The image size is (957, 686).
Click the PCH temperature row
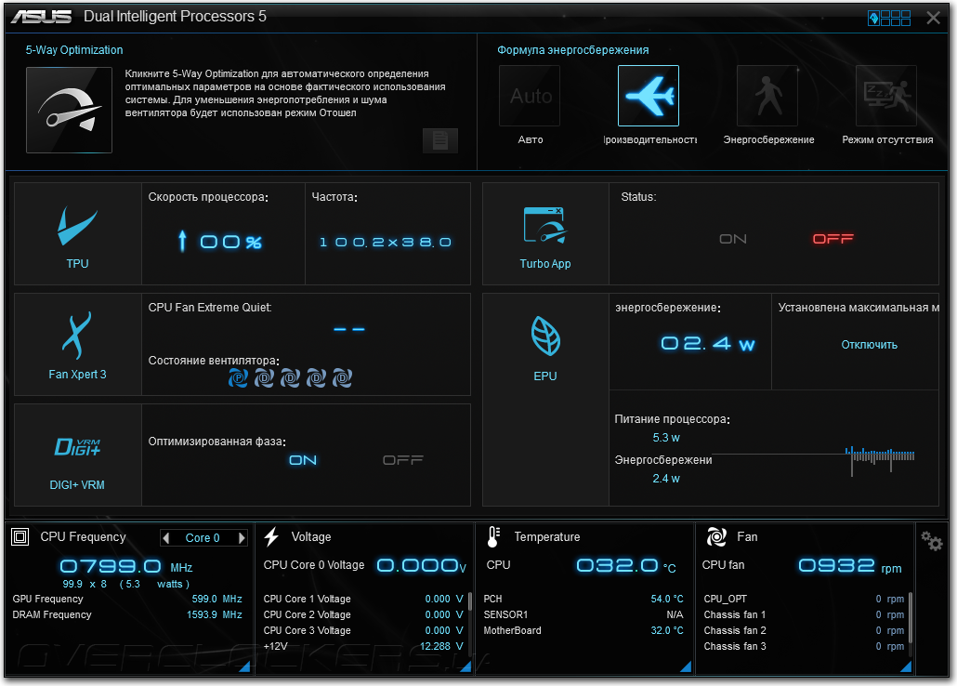point(583,599)
